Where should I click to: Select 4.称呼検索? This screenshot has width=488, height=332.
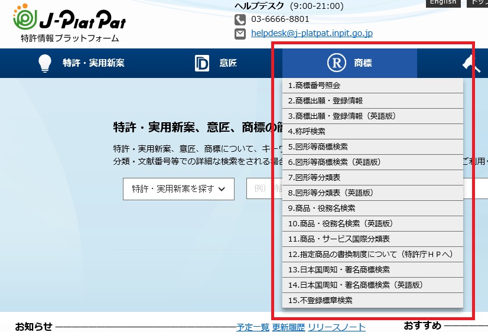coord(373,132)
